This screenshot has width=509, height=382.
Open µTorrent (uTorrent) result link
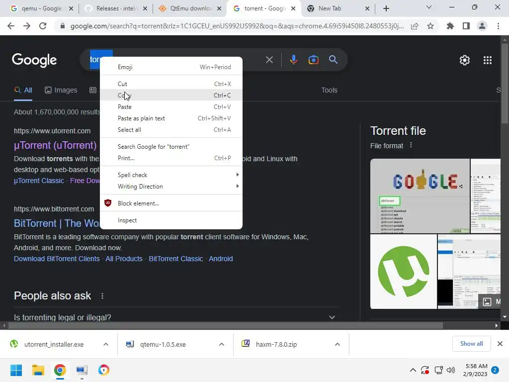(55, 145)
